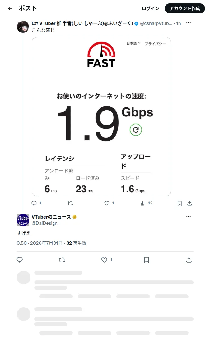210x340 pixels.
Task: Bookmark the first post
Action: (x=180, y=203)
